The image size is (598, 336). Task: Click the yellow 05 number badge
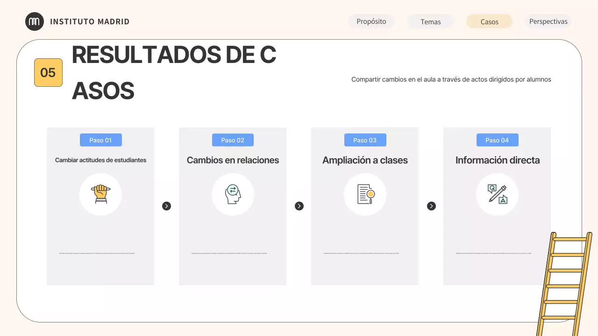[x=48, y=72]
